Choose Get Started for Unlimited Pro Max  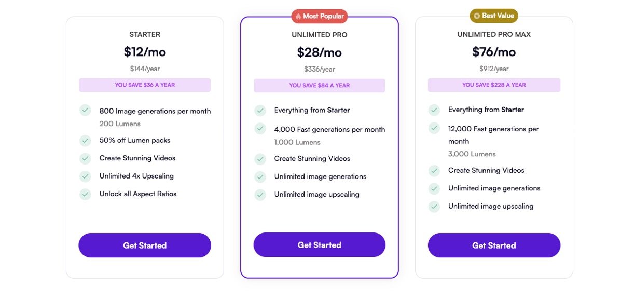[x=494, y=245]
